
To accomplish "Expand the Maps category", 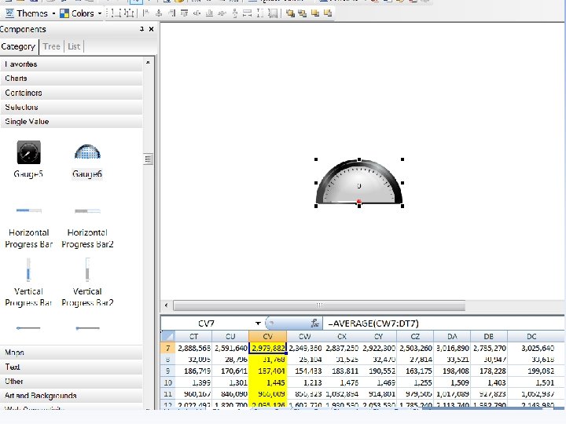I will (x=72, y=353).
